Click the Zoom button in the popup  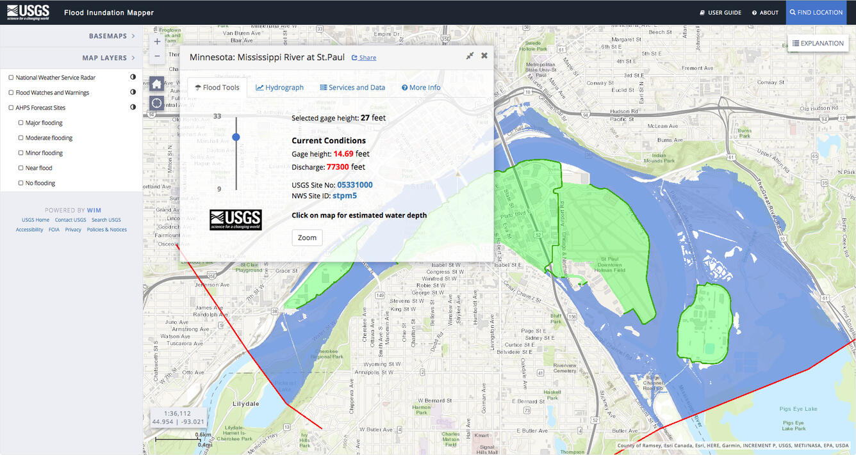coord(307,237)
